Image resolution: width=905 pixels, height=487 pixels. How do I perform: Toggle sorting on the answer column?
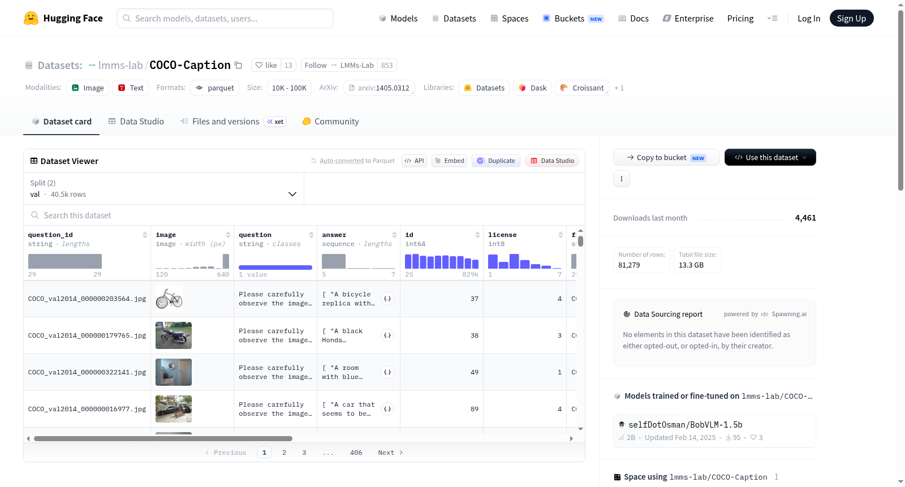click(x=394, y=235)
